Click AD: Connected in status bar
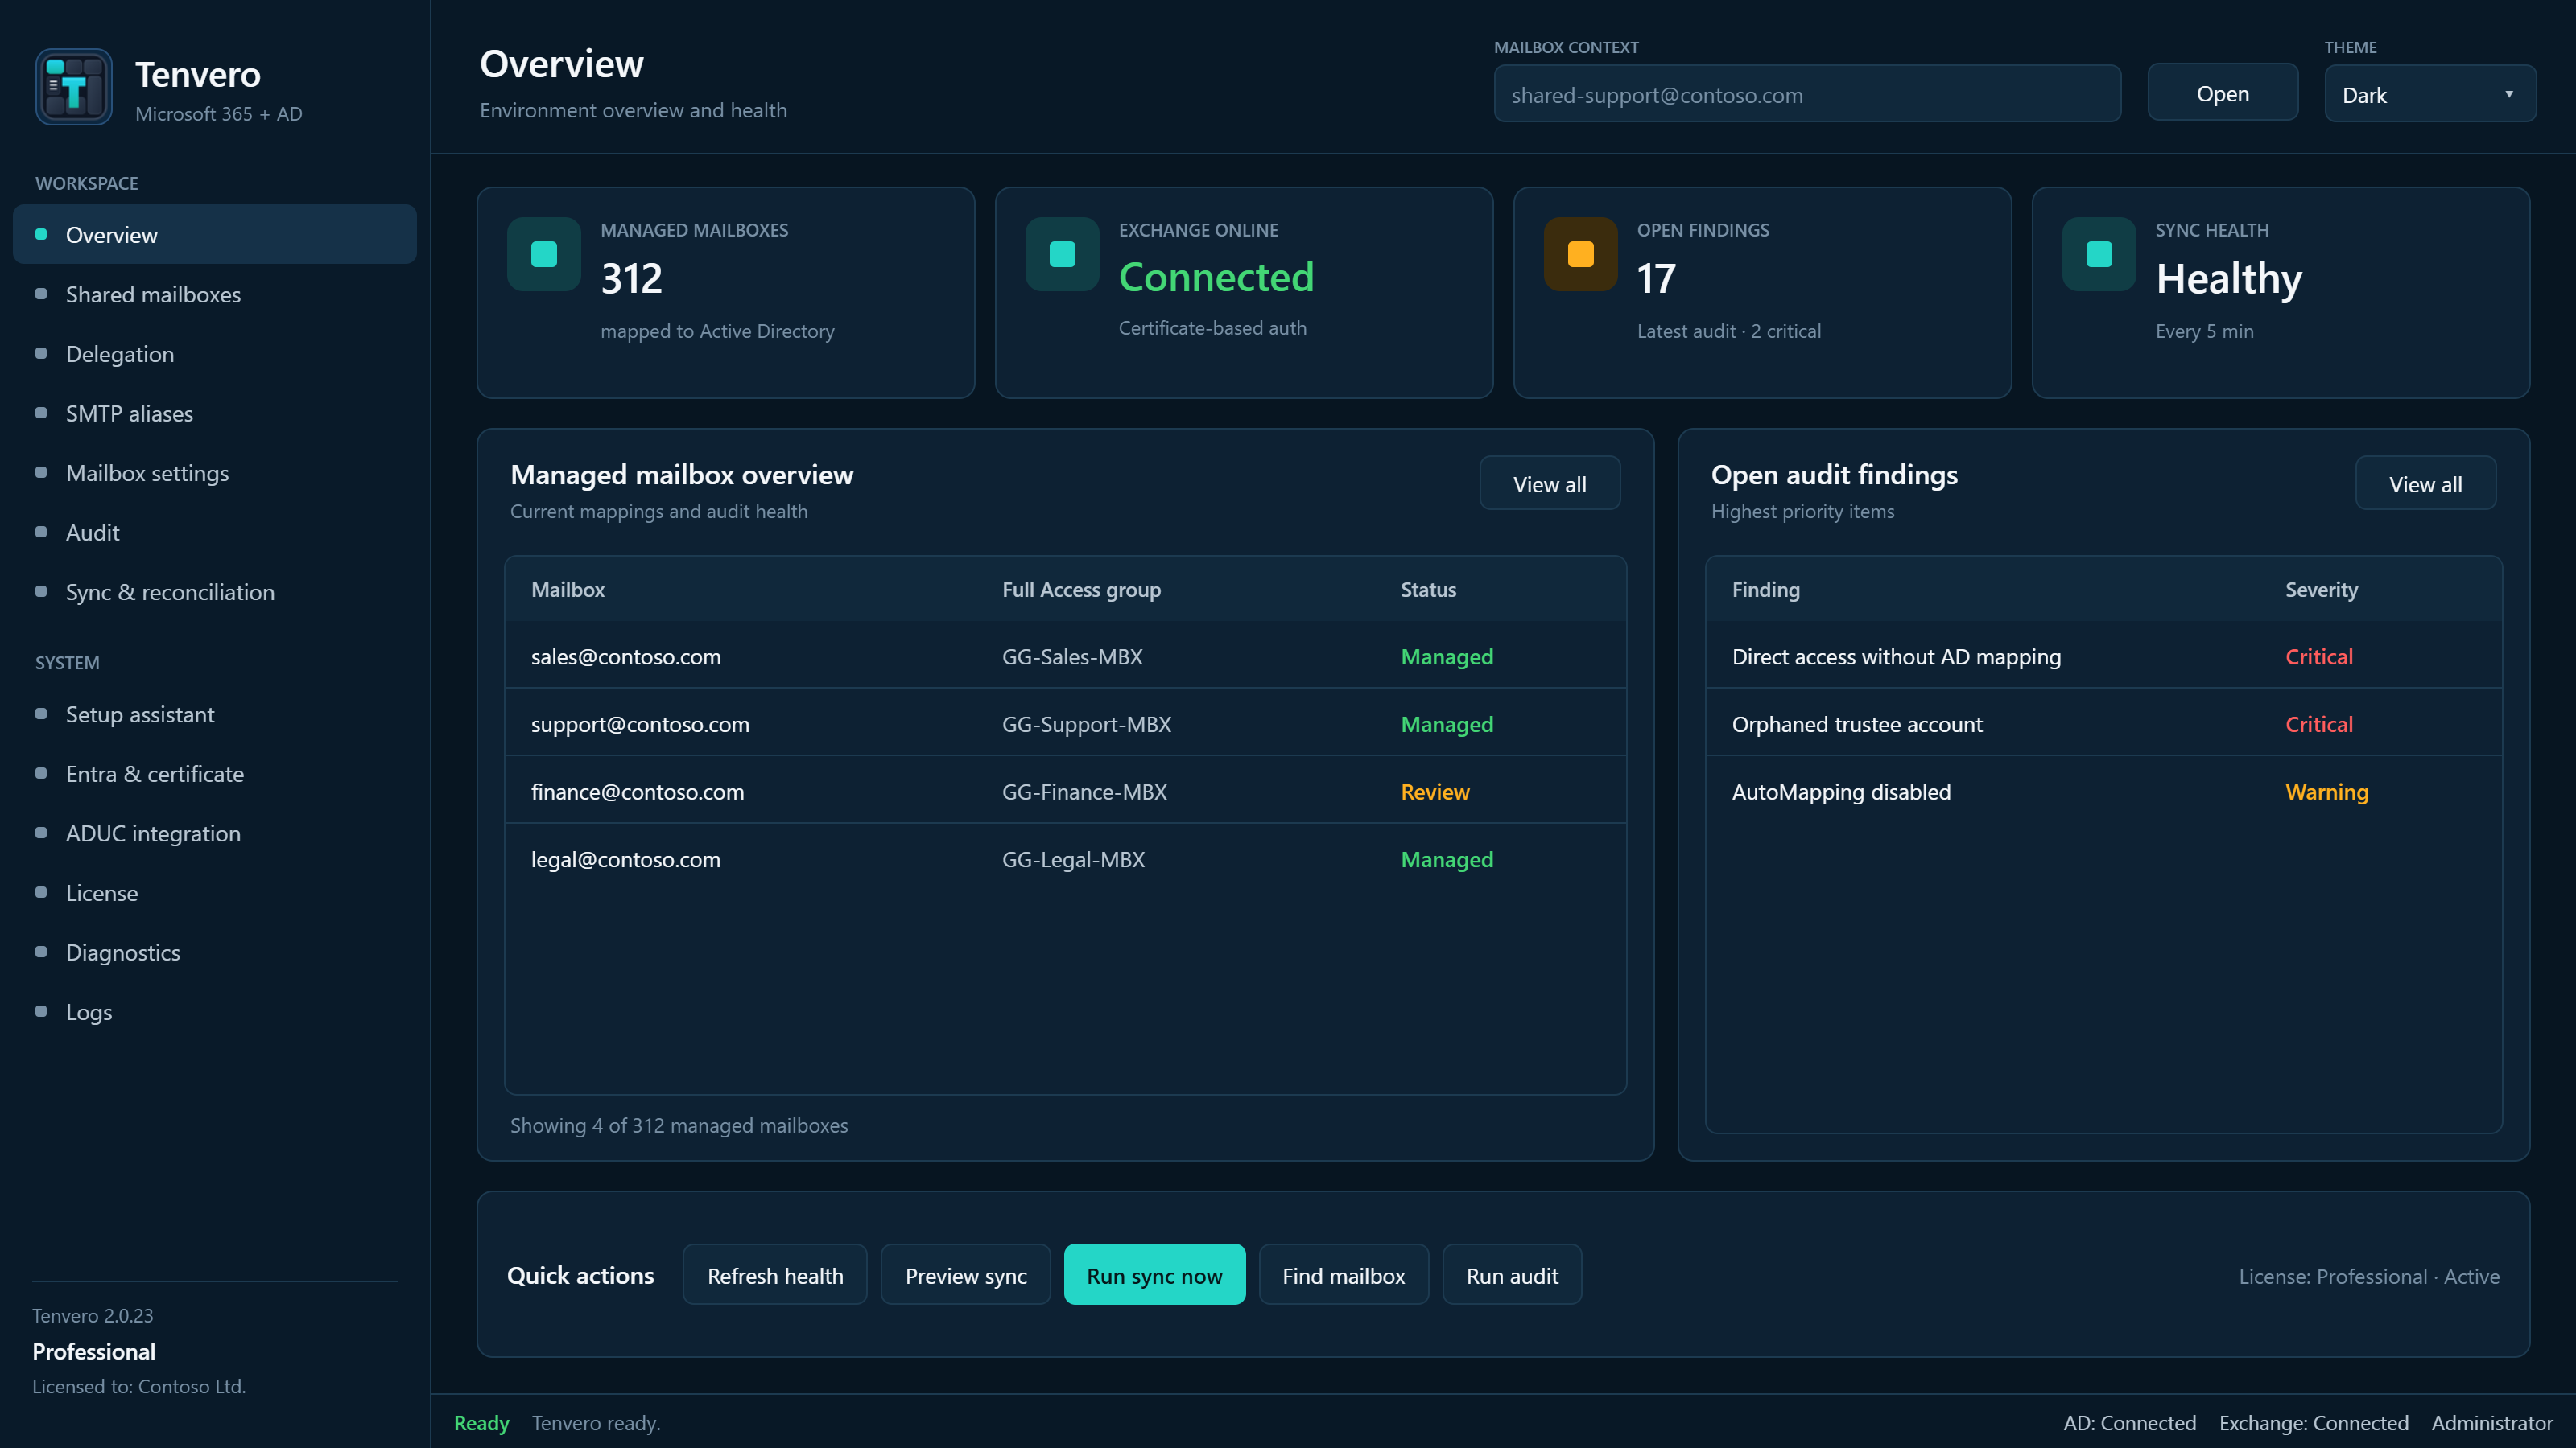Image resolution: width=2576 pixels, height=1448 pixels. (2129, 1422)
